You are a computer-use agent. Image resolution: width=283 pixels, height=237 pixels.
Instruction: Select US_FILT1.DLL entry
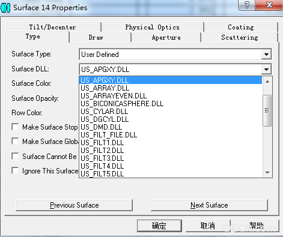pyautogui.click(x=171, y=143)
